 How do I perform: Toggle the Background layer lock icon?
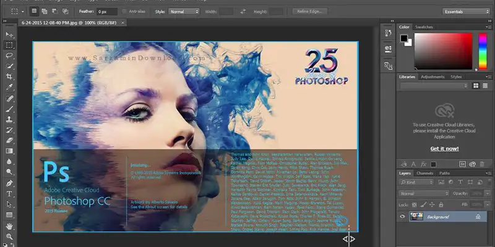pos(478,217)
